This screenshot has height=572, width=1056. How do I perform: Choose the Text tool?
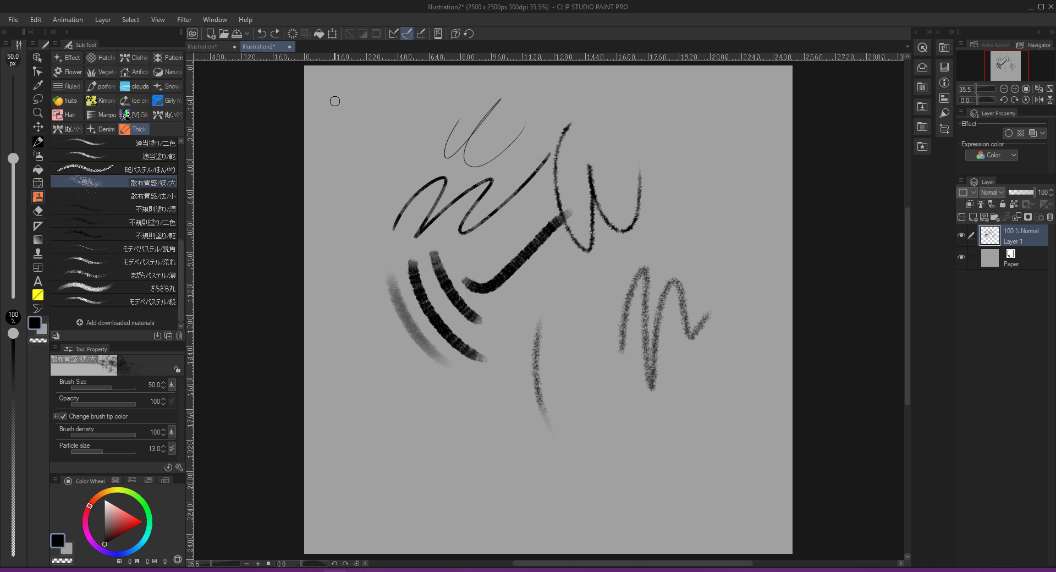pyautogui.click(x=38, y=281)
